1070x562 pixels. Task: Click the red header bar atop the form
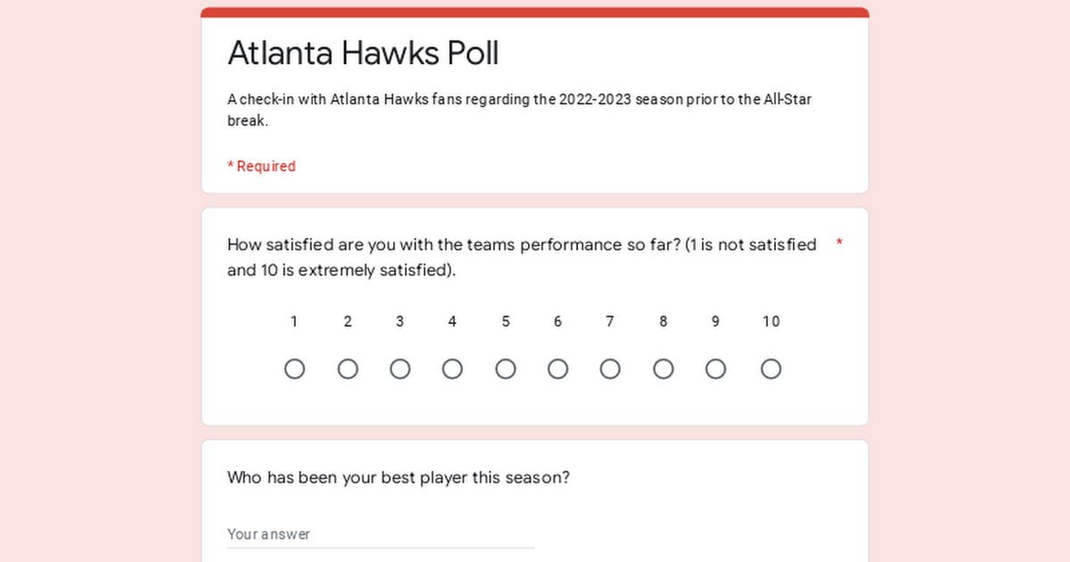point(535,12)
